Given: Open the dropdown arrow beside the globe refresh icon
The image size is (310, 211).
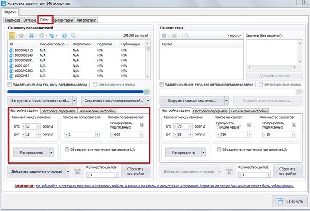Looking at the screenshot, I should (47, 36).
